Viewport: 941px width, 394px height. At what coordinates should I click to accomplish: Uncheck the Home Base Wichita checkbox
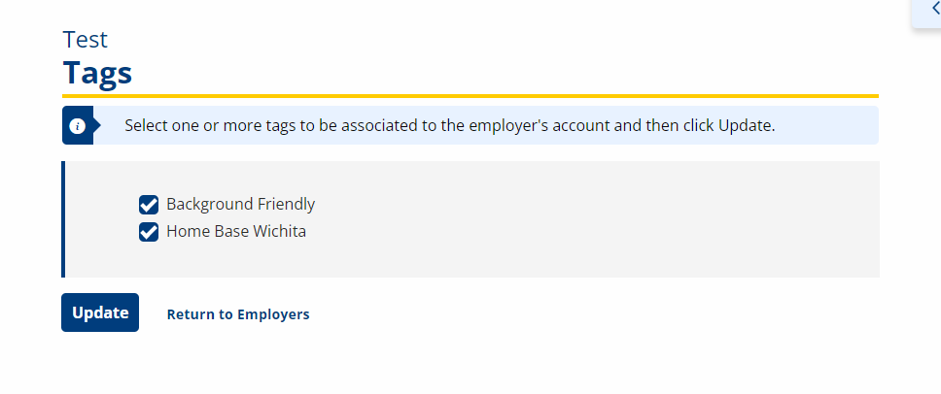point(148,232)
